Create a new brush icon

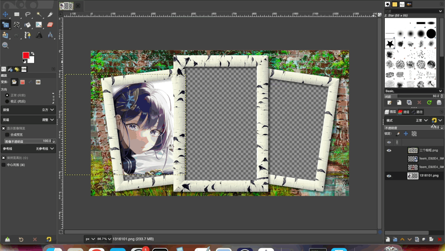399,103
